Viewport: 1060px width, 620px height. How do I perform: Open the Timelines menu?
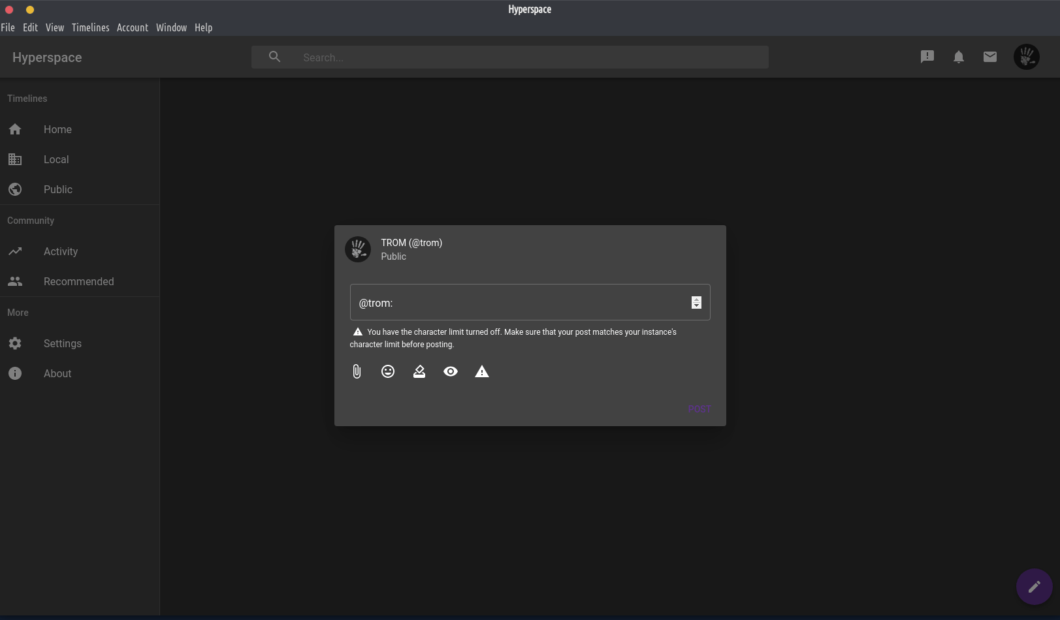pyautogui.click(x=90, y=27)
